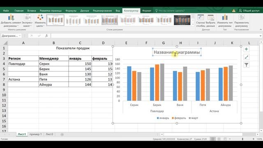Open the Name Box dropdown arrow
The width and height of the screenshot is (263, 148).
point(20,36)
